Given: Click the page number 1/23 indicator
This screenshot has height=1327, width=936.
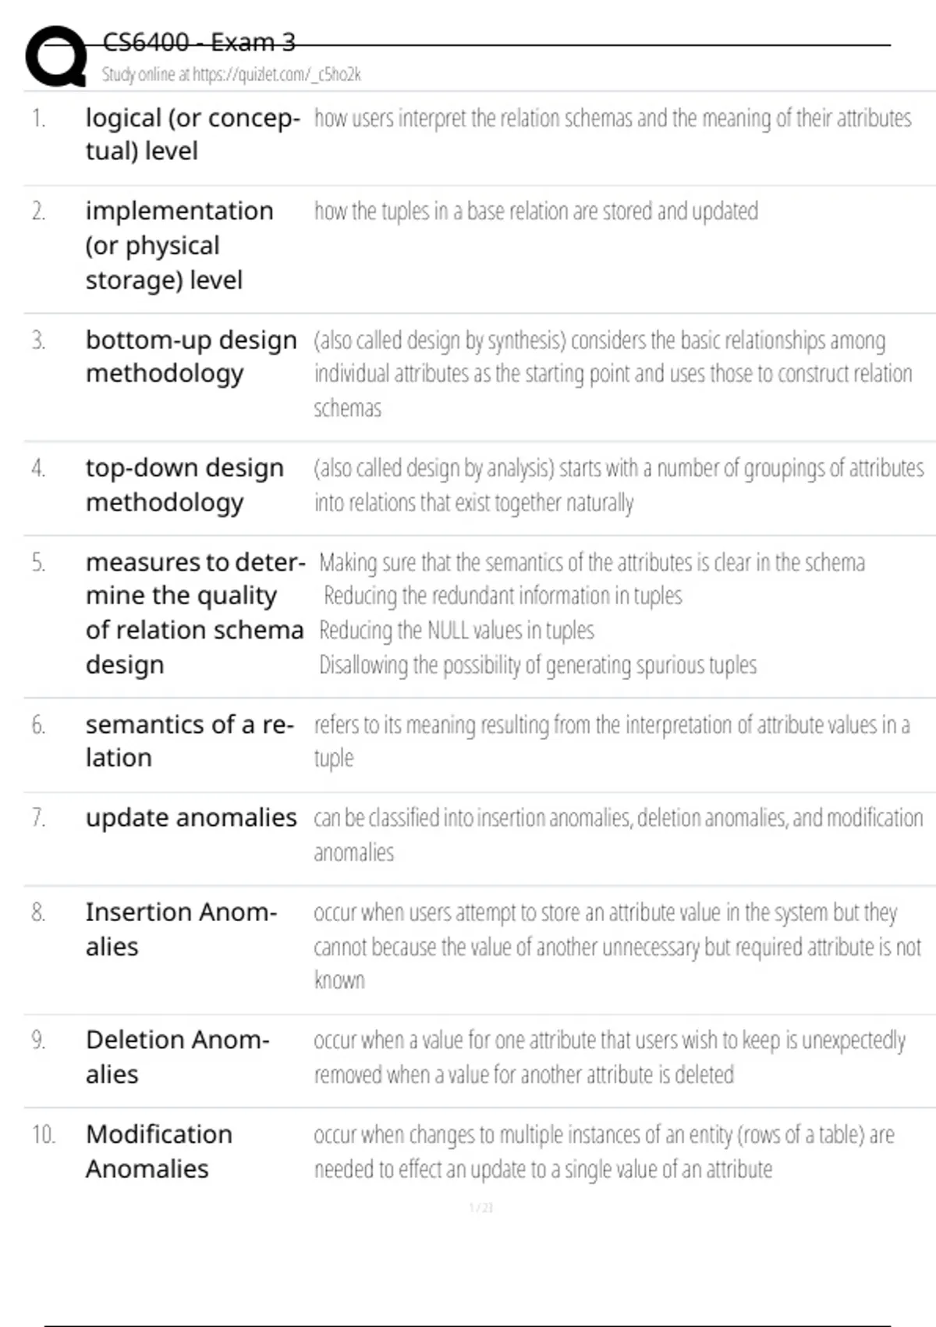Looking at the screenshot, I should click(481, 1208).
